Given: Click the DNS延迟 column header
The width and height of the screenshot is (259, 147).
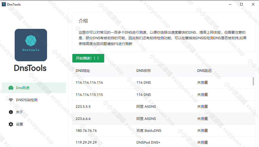Looking at the screenshot, I should [x=204, y=71].
